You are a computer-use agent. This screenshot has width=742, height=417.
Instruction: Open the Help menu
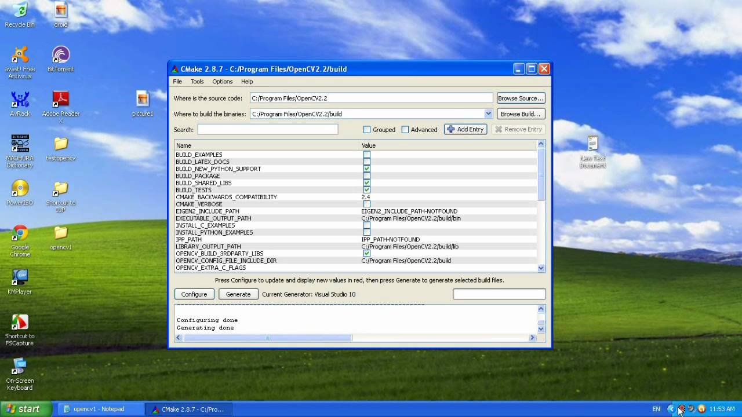pyautogui.click(x=247, y=82)
